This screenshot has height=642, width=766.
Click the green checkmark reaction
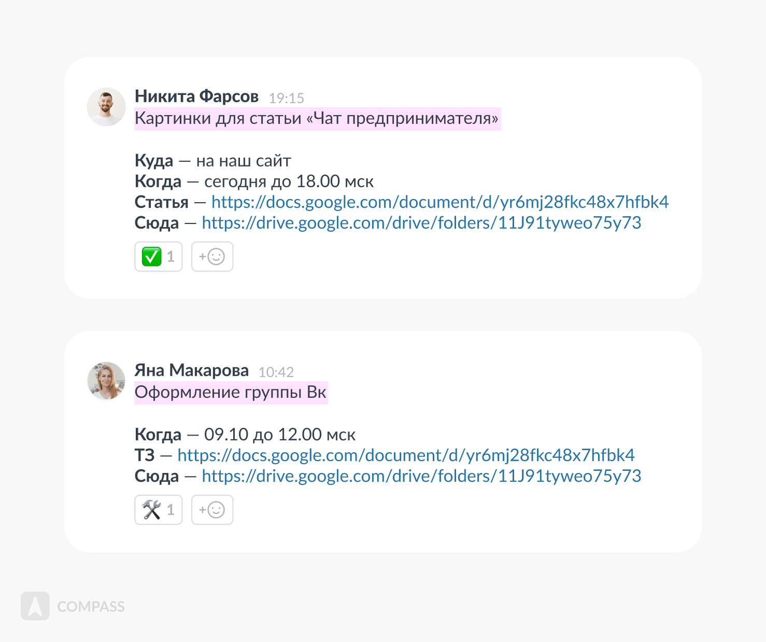158,257
